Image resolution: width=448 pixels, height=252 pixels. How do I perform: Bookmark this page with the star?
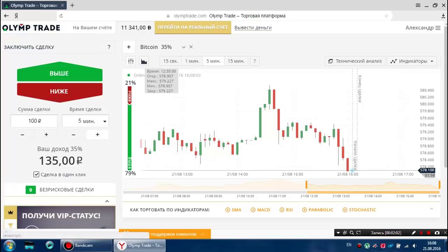[x=386, y=16]
